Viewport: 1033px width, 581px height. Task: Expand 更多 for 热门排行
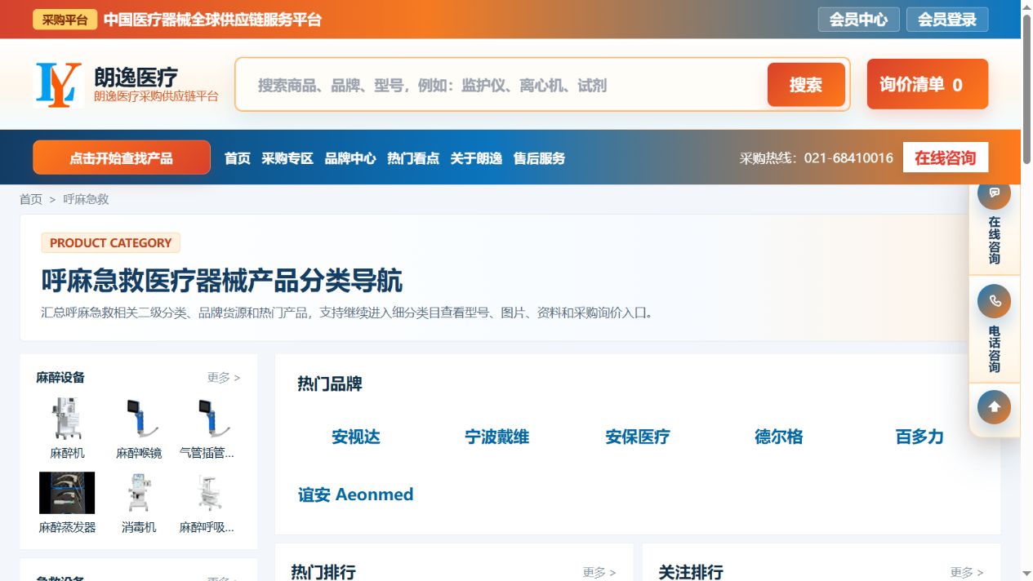click(599, 573)
